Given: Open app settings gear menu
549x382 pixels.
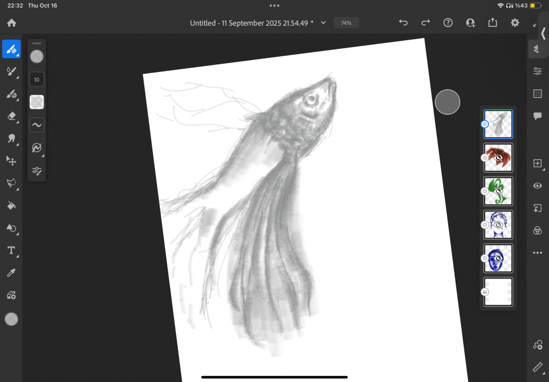Looking at the screenshot, I should (x=515, y=23).
